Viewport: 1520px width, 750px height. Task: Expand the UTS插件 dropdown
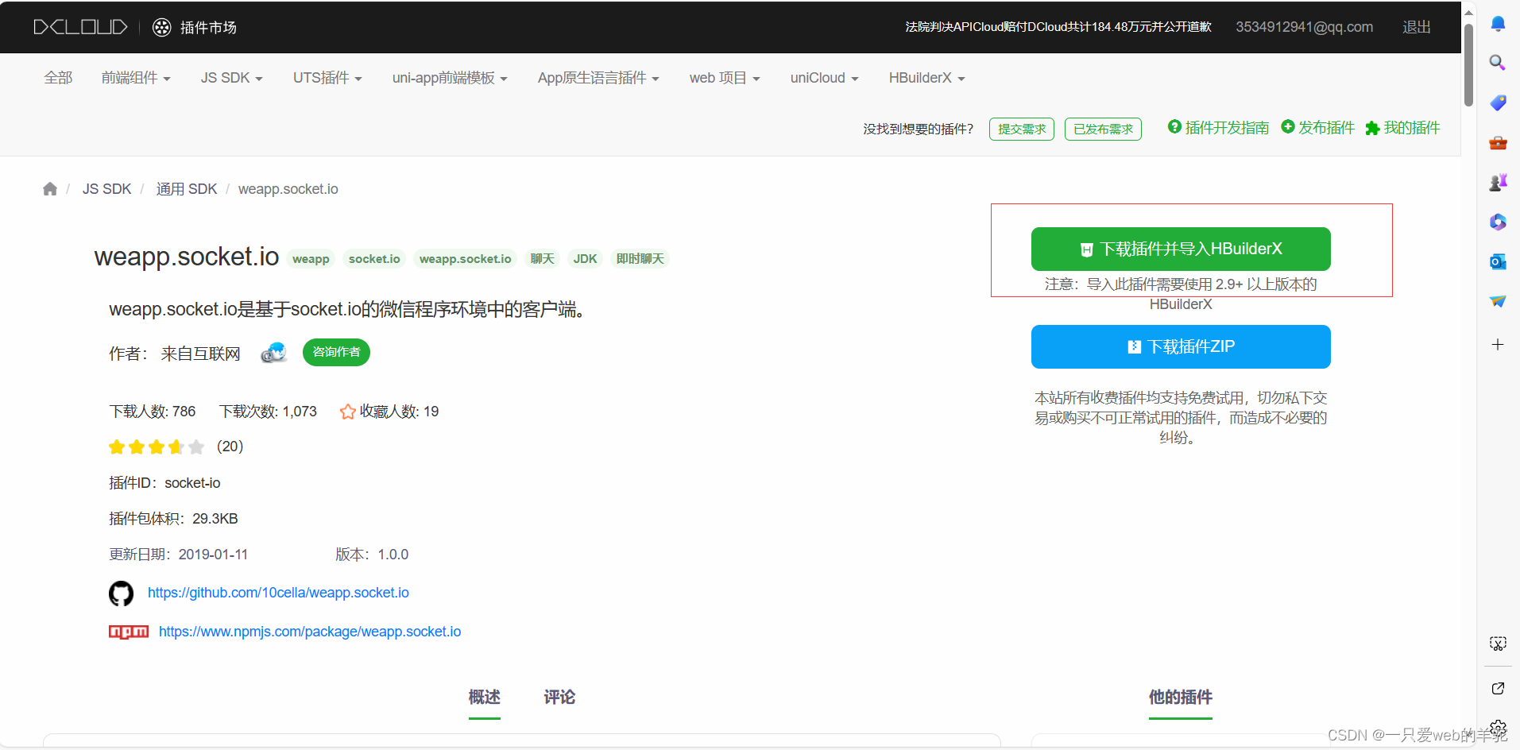(x=327, y=78)
